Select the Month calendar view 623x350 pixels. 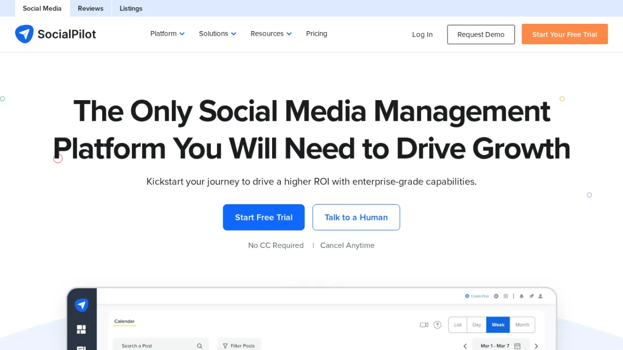click(x=522, y=325)
